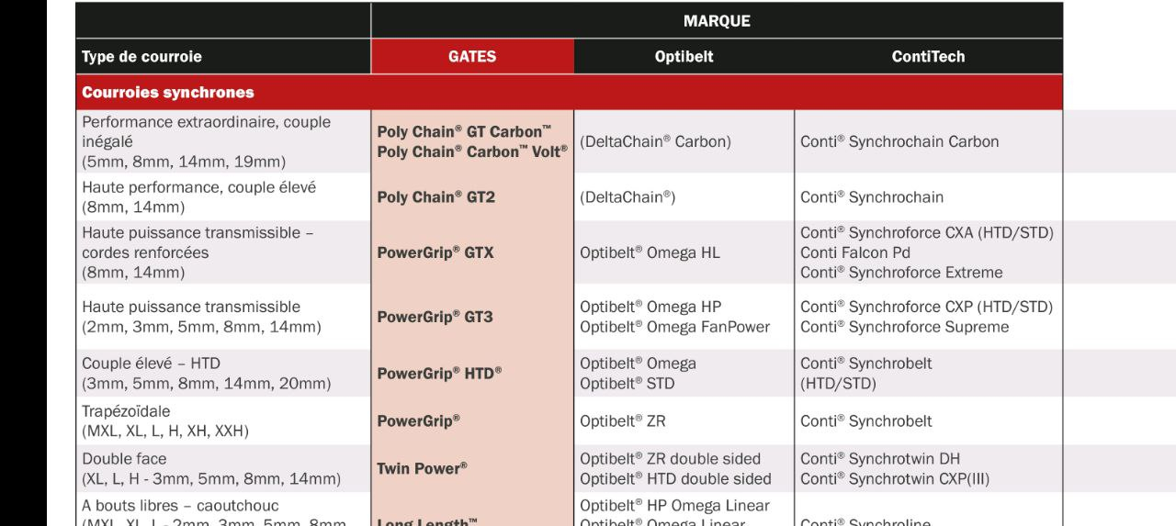
Task: Click the MARQUE header cell
Action: 717,21
